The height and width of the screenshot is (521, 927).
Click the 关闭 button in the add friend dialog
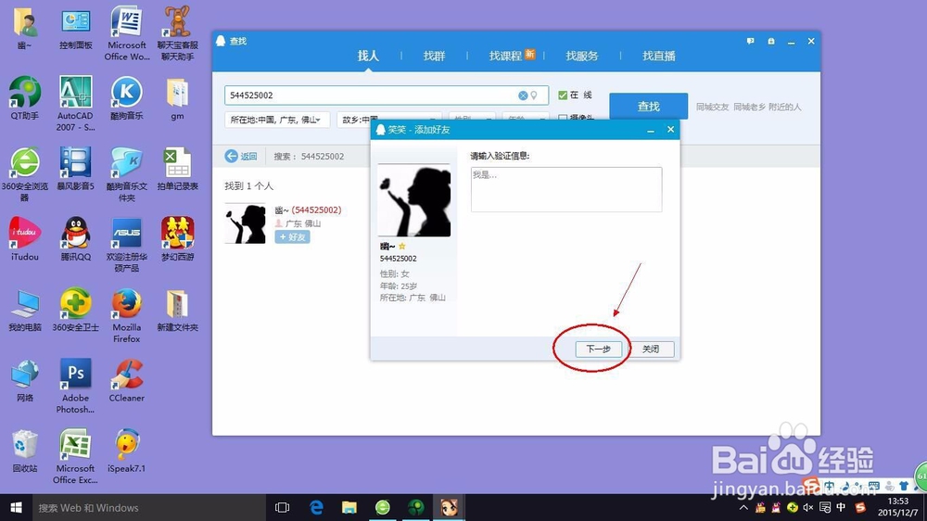click(x=651, y=349)
